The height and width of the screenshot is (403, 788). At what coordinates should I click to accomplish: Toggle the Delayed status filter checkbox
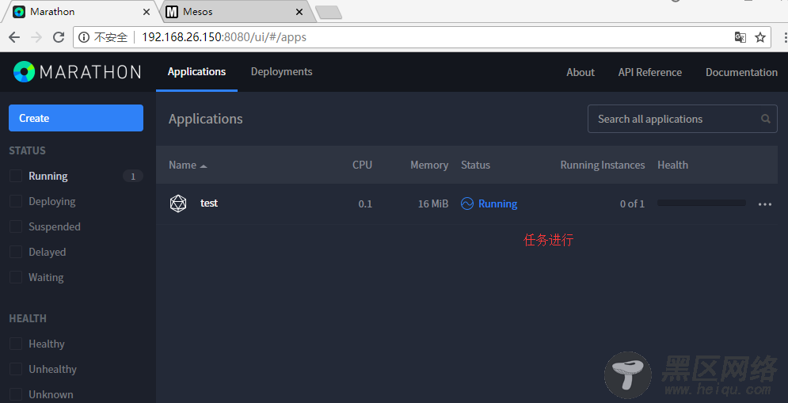pos(16,252)
